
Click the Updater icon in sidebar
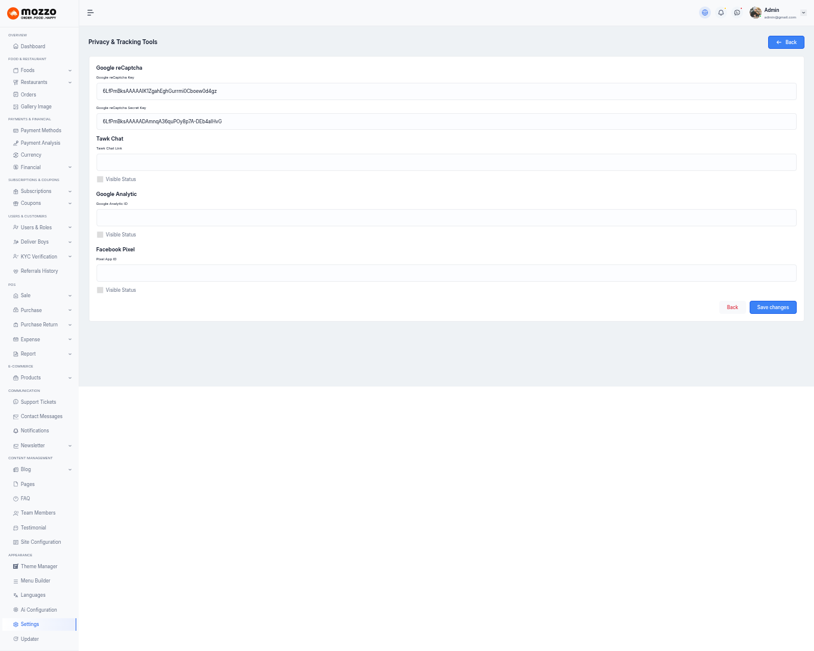click(x=15, y=639)
